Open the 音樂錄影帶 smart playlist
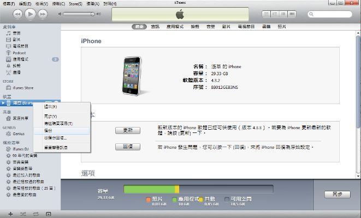The height and width of the screenshot is (218, 361). coord(22,168)
